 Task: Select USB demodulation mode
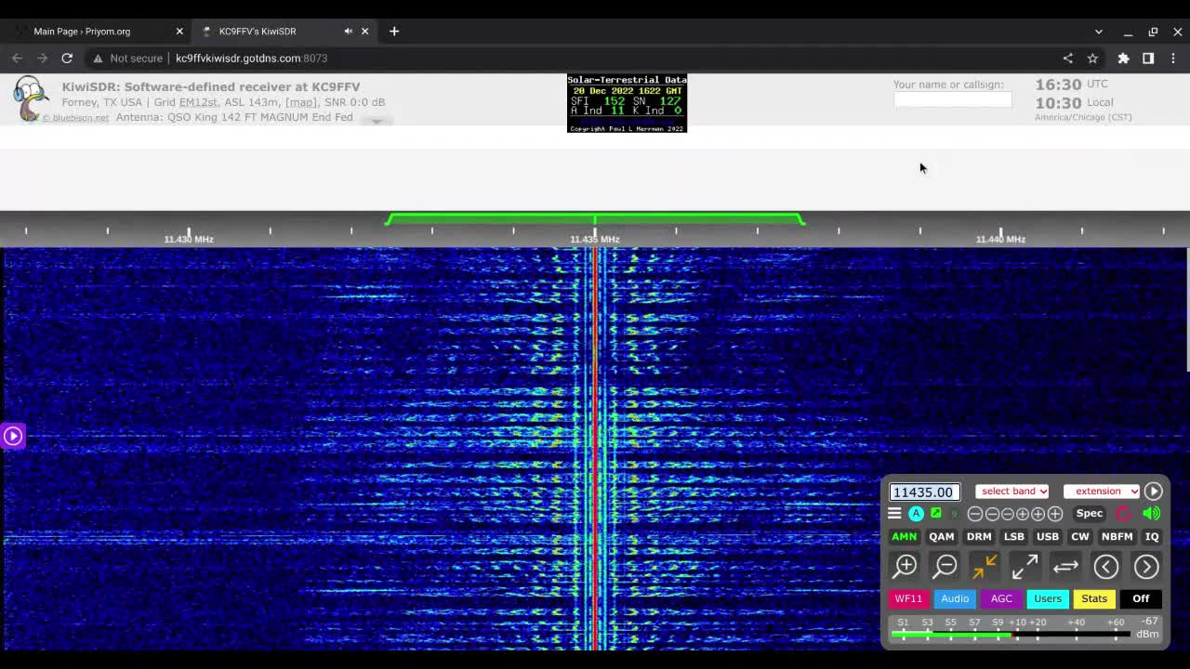(1048, 536)
